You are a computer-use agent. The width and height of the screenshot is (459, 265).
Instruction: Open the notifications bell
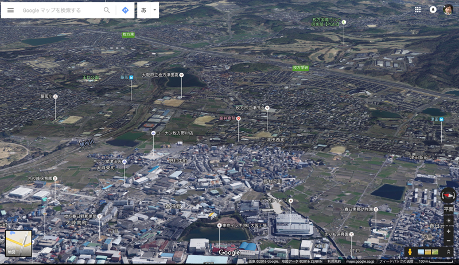tap(433, 10)
